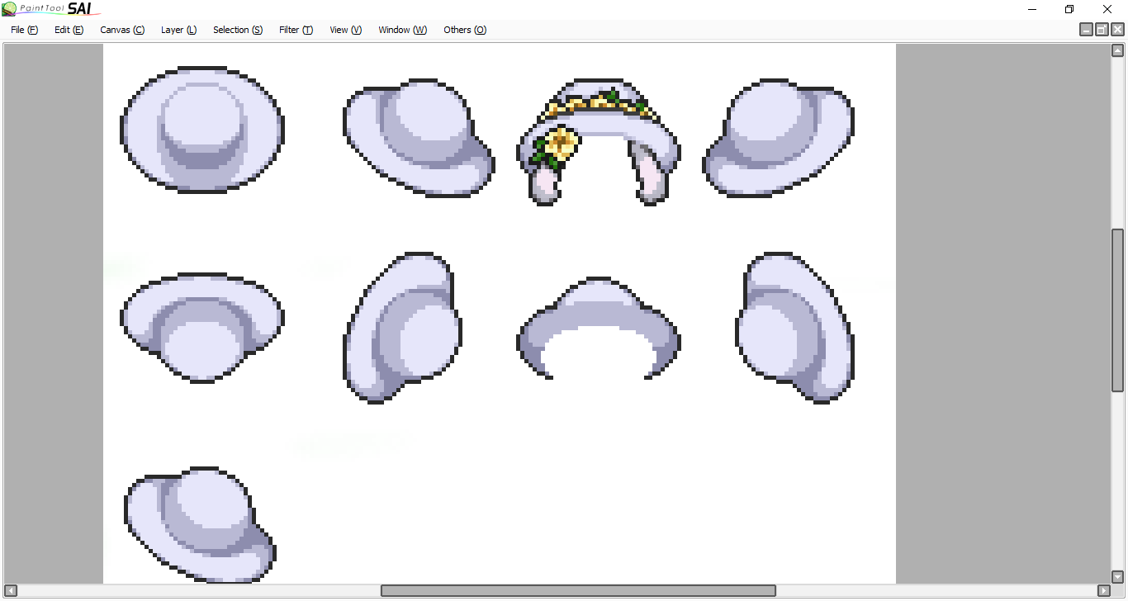Screen dimensions: 1128x601
Task: Open the Layer menu
Action: [178, 30]
